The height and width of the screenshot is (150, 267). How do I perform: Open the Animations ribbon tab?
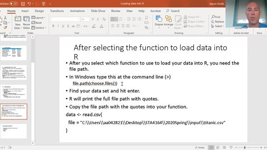pos(77,11)
